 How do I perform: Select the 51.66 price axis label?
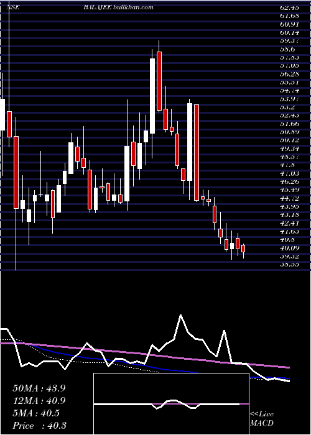click(289, 124)
